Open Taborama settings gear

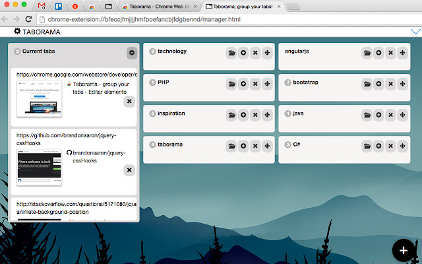coord(17,31)
